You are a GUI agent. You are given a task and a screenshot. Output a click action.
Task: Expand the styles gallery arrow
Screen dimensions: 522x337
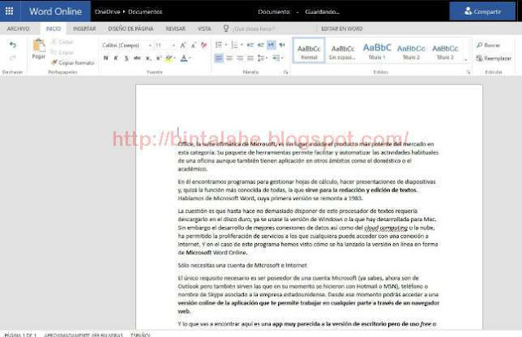[466, 60]
